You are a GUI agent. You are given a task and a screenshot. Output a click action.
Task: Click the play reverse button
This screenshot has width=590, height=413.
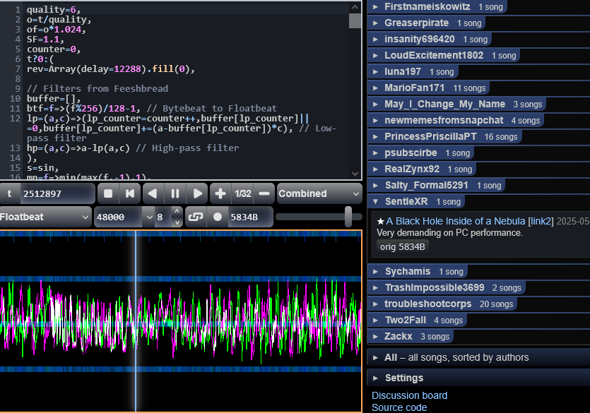153,193
